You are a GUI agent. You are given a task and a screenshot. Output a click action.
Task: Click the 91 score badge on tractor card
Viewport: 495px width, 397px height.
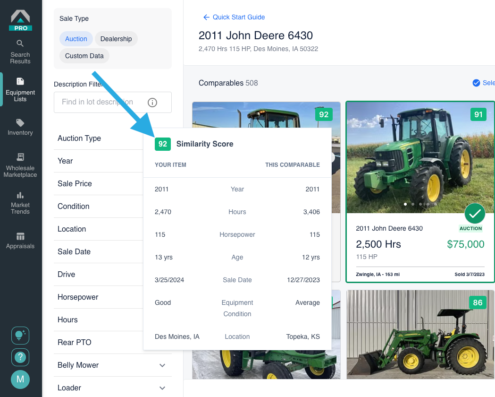(478, 114)
